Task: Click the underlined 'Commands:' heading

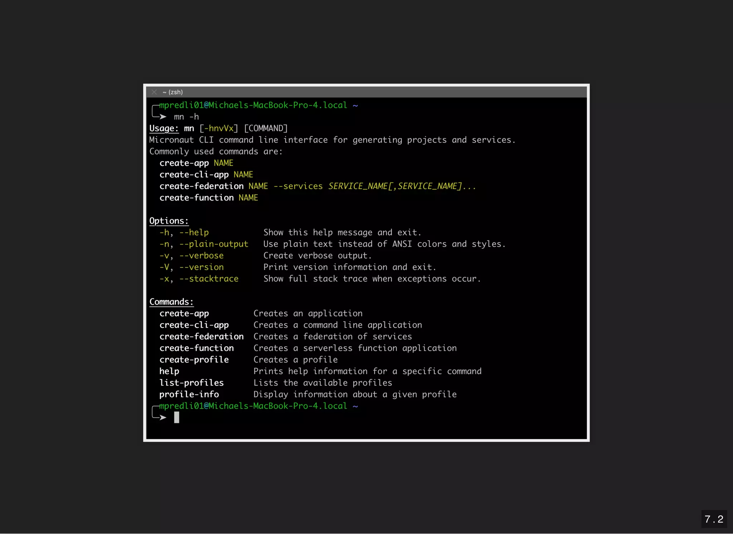Action: click(171, 302)
